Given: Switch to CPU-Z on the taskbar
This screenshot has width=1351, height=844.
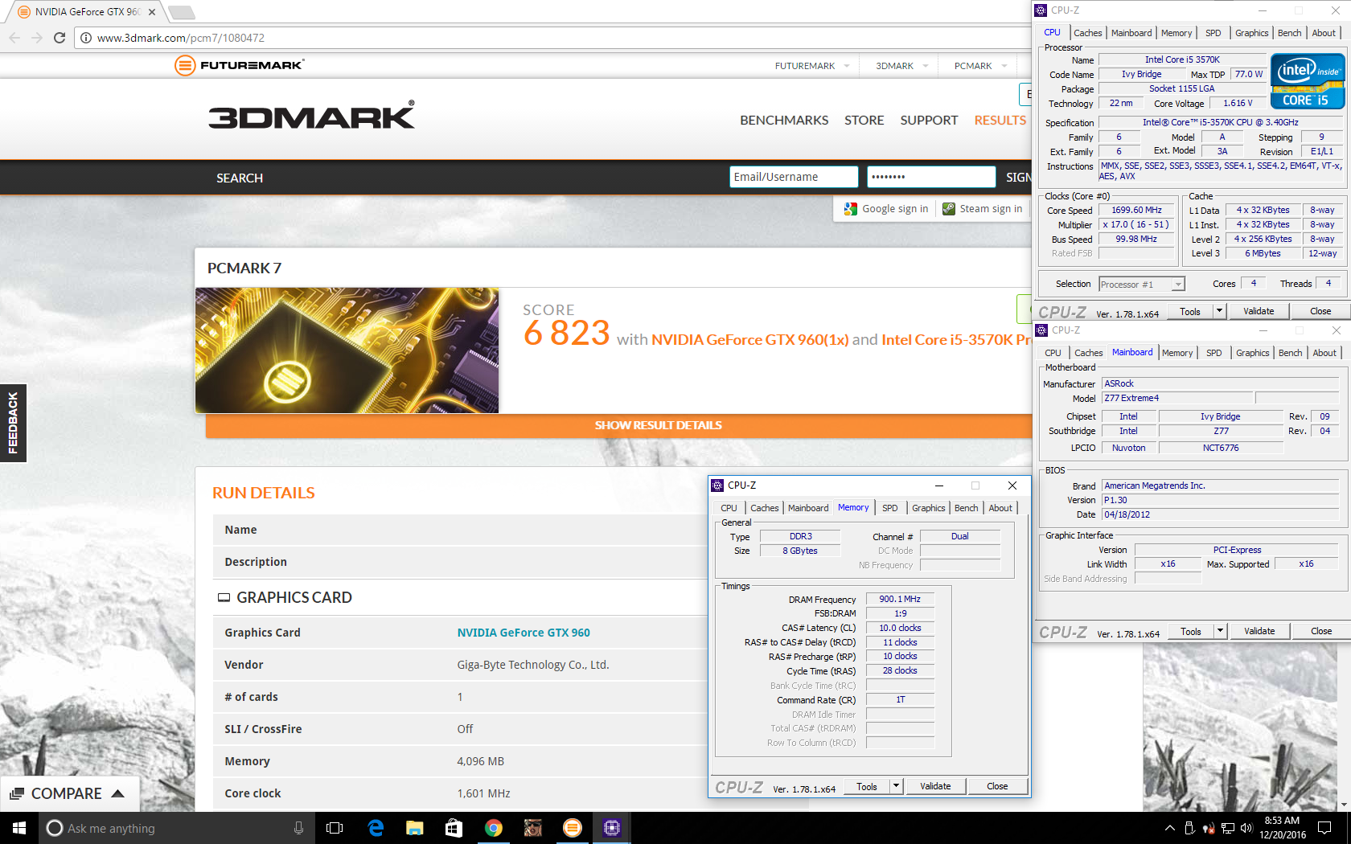Looking at the screenshot, I should point(611,828).
